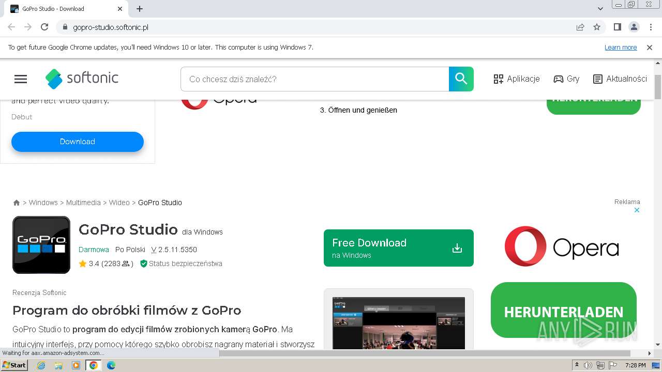The height and width of the screenshot is (372, 662).
Task: Click the green Free Download button
Action: 399,248
